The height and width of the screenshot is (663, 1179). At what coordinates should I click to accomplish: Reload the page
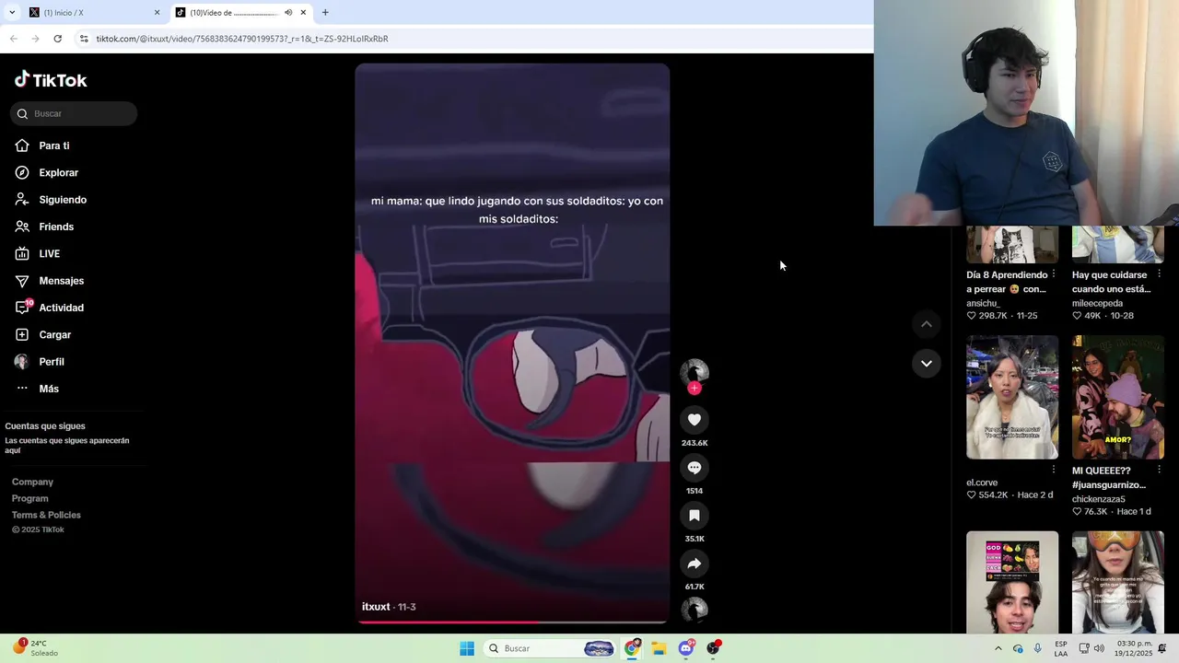tap(57, 39)
